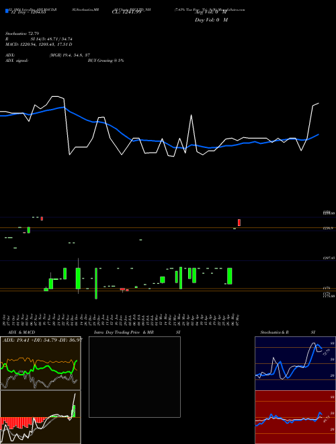
Task: Click the tall green candle crossing below 1175
Action: tap(96, 283)
